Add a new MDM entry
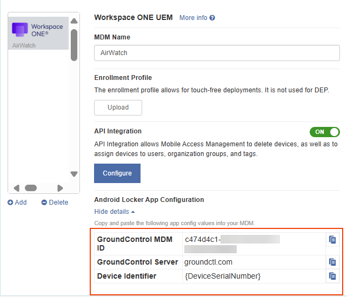The image size is (347, 297). [x=17, y=202]
